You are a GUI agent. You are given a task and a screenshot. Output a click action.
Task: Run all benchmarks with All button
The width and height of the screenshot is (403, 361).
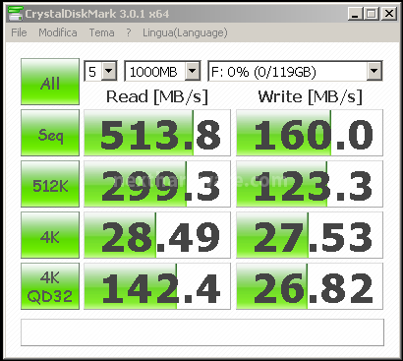tap(50, 82)
